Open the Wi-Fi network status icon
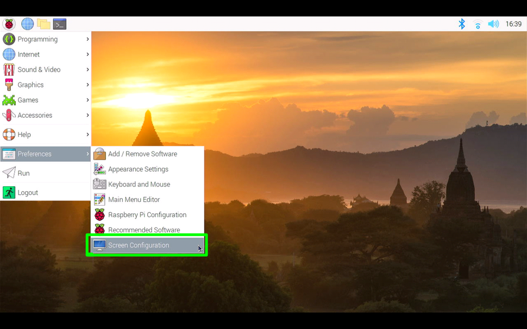The height and width of the screenshot is (329, 527). click(478, 24)
